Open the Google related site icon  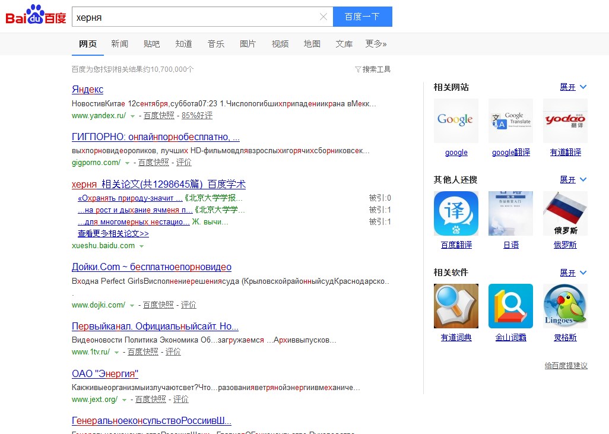(456, 121)
